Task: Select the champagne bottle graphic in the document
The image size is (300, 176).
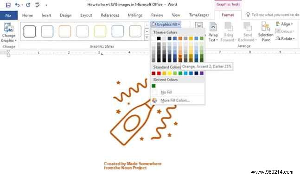Action: [x=143, y=112]
